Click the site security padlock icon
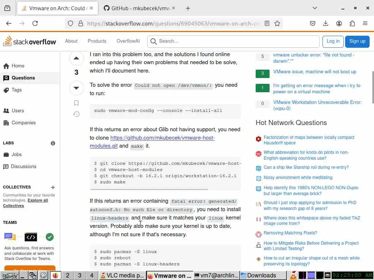The height and width of the screenshot is (280, 374). [81, 23]
